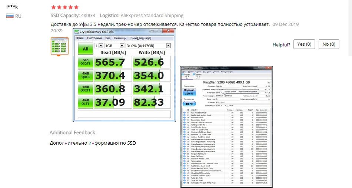Click the Yes (0) helpful button

pyautogui.click(x=304, y=44)
